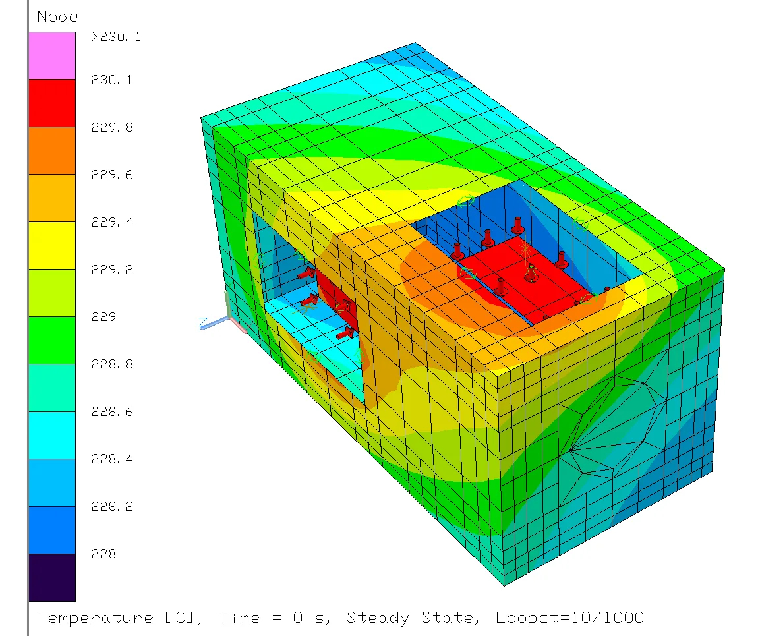The height and width of the screenshot is (636, 758).
Task: Click the '229. 6' legend value
Action: coord(112,175)
